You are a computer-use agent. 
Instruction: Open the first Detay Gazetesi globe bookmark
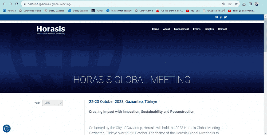tap(54, 11)
